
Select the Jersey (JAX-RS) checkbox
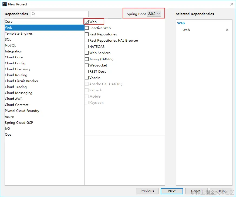coord(87,59)
